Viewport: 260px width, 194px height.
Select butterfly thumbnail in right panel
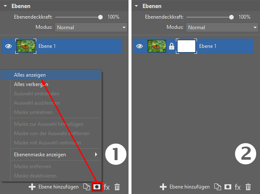point(157,46)
